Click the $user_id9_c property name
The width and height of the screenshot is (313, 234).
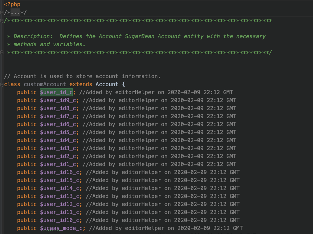(59, 100)
